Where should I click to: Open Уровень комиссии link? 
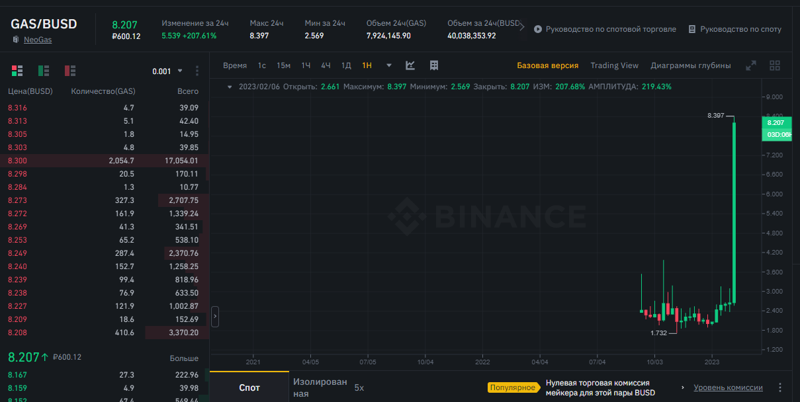click(729, 387)
